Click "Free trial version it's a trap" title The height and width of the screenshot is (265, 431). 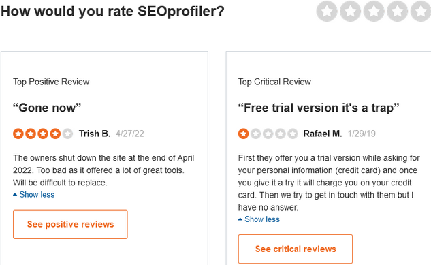click(x=319, y=108)
